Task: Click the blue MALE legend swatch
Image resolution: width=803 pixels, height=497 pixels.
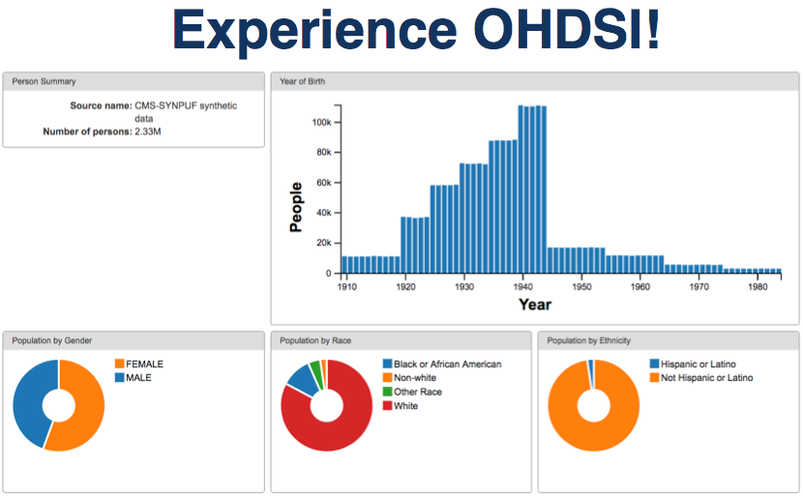Action: (x=120, y=378)
